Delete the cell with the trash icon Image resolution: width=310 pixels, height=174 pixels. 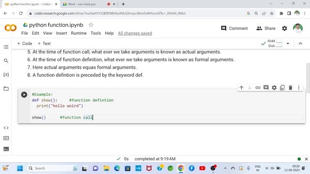click(x=291, y=87)
